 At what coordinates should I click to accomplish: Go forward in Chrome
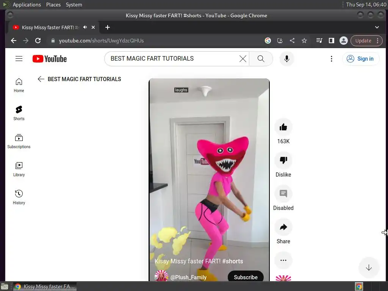(26, 41)
